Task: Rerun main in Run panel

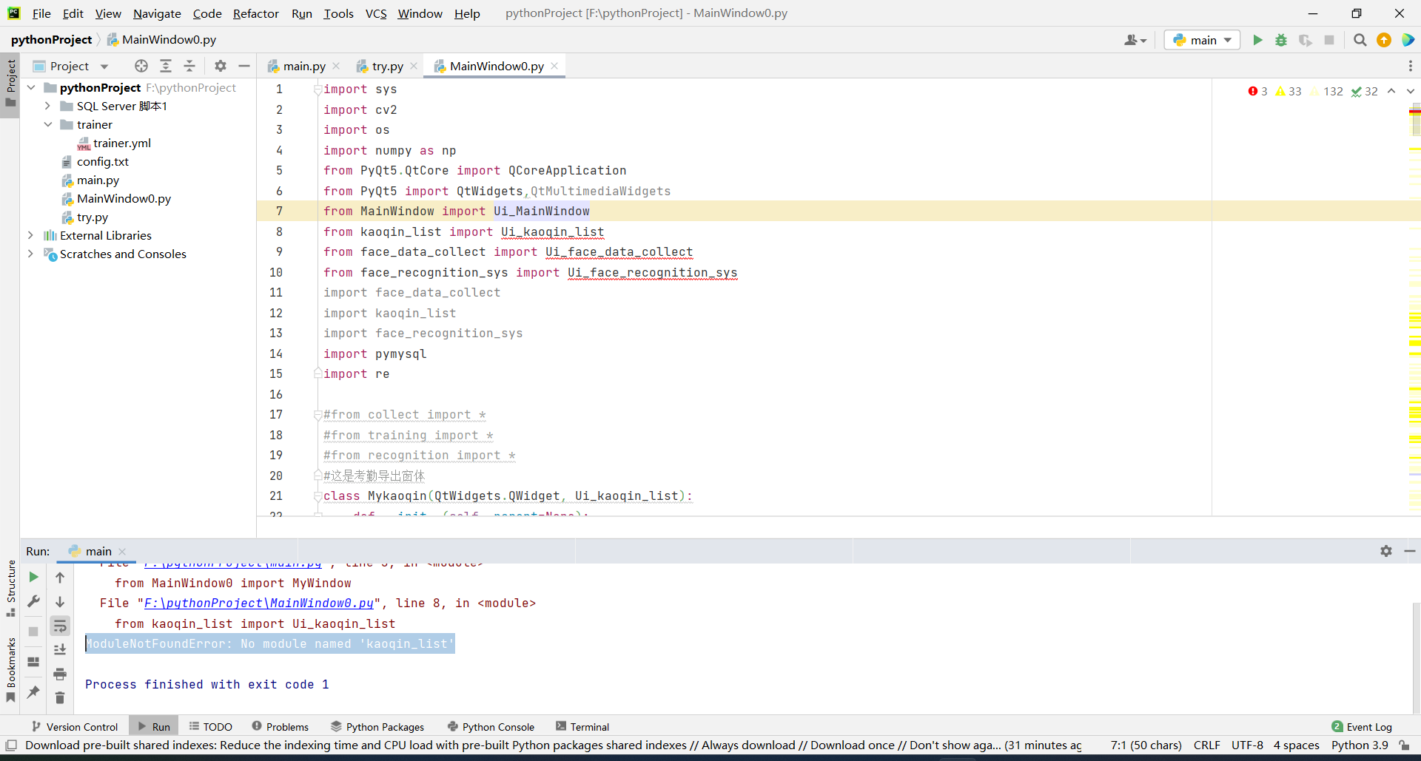Action: 33,577
